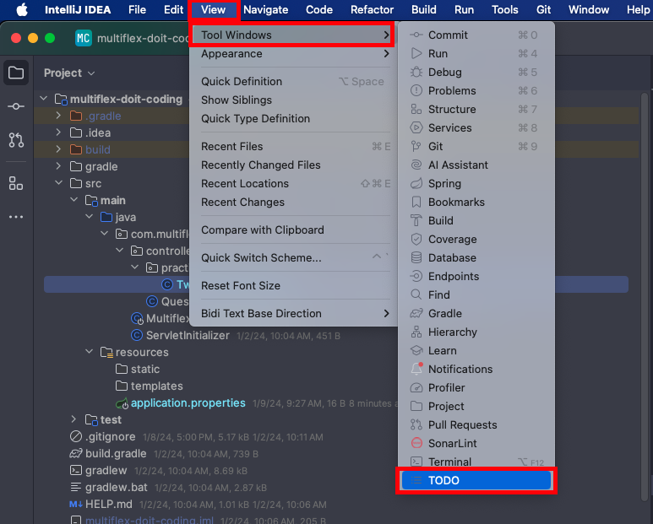Select Git in Tool Windows submenu
Screen dimensions: 653x524
pyautogui.click(x=476, y=146)
